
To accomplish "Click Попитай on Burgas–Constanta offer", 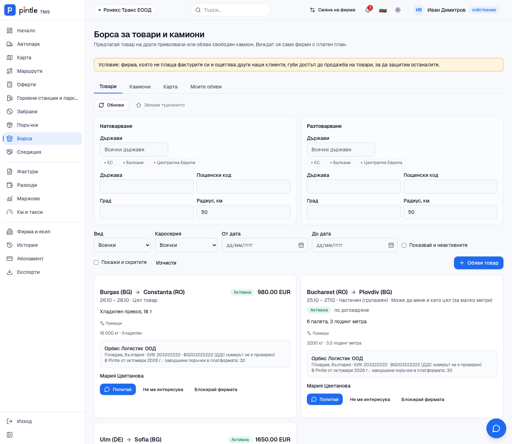I will (x=118, y=389).
